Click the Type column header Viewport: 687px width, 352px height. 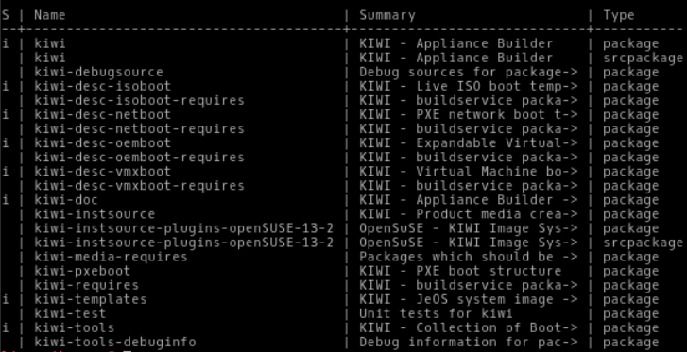click(x=619, y=16)
